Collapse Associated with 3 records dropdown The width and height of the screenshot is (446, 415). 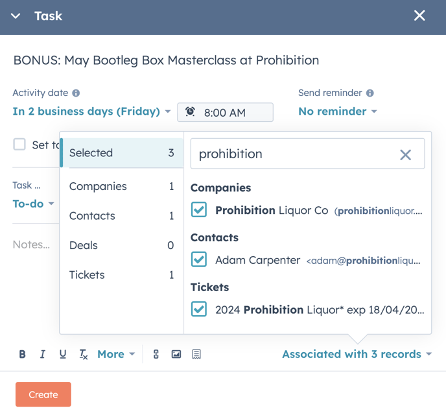pyautogui.click(x=357, y=354)
